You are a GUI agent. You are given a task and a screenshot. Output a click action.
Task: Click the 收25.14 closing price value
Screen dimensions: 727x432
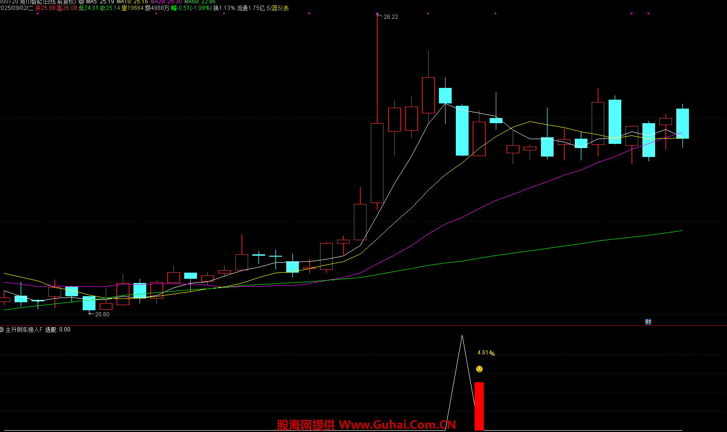click(x=110, y=8)
